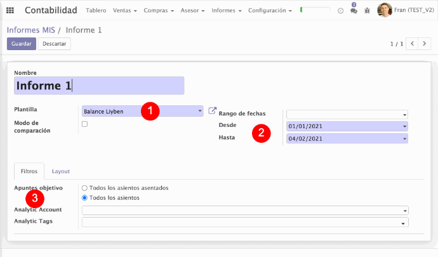Viewport: 438px width, 257px height.
Task: Select 'Todos los asientos asentados' option
Action: pyautogui.click(x=85, y=188)
